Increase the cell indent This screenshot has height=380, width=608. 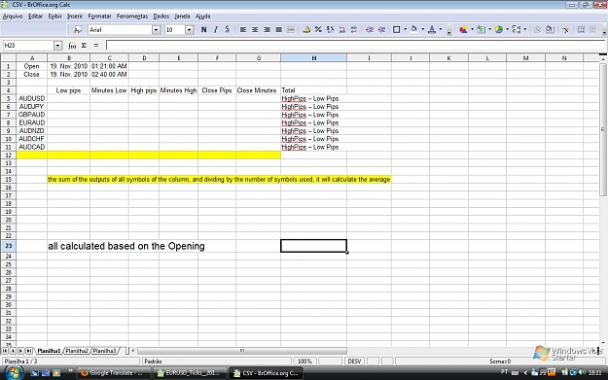click(381, 29)
